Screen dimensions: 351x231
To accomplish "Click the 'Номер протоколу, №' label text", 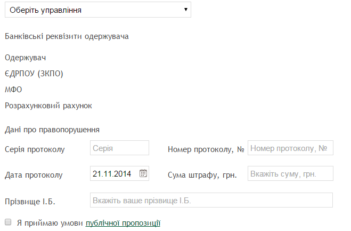I will click(206, 149).
